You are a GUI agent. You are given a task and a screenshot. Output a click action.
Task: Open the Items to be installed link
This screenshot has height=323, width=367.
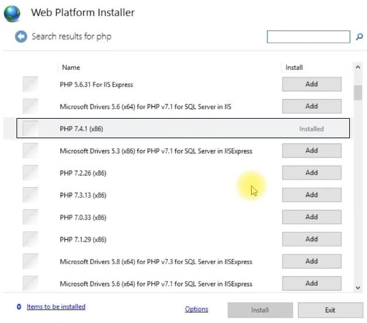click(56, 307)
